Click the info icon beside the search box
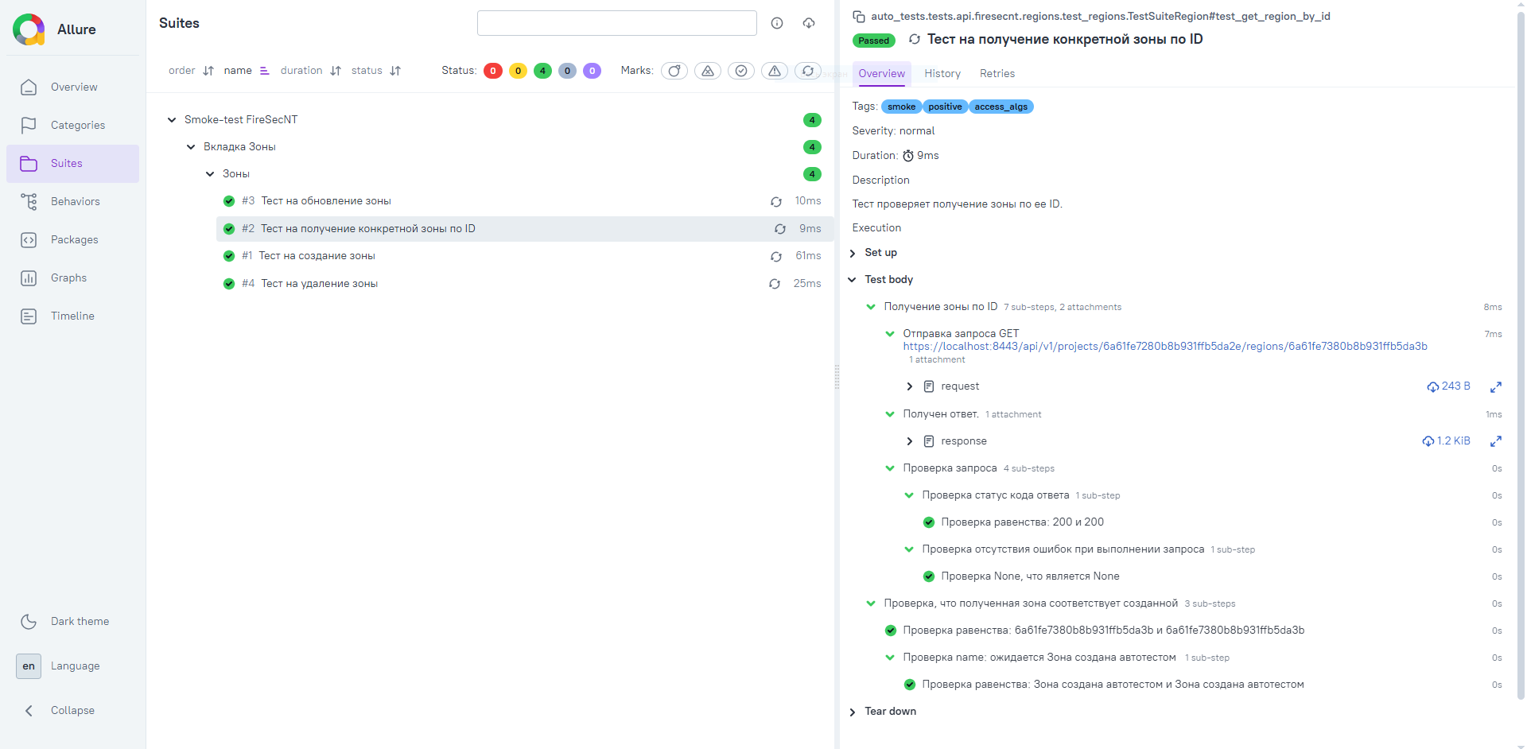The height and width of the screenshot is (749, 1527). (x=777, y=23)
